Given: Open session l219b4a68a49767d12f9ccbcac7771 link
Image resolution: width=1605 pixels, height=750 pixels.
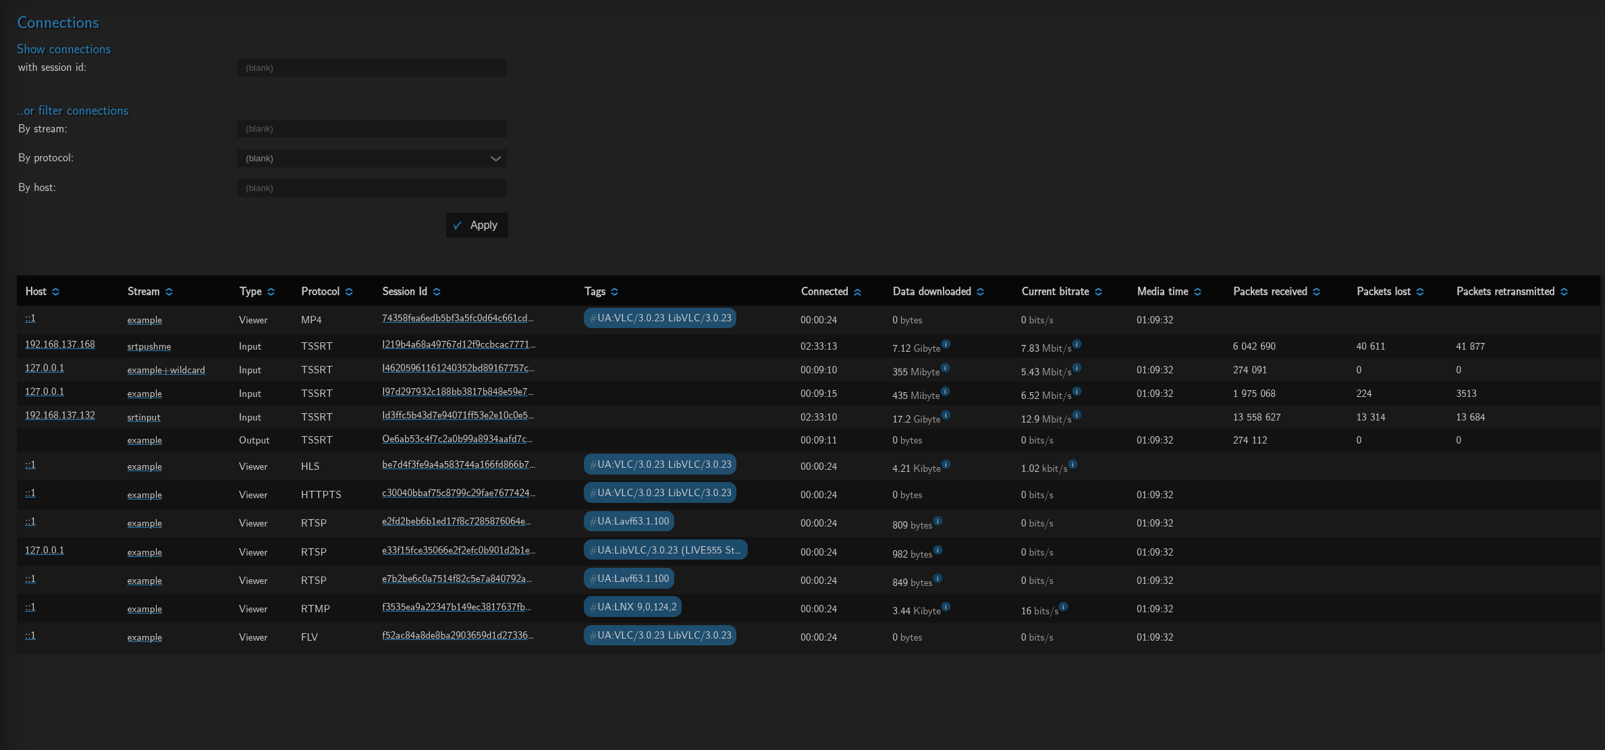Looking at the screenshot, I should 458,345.
